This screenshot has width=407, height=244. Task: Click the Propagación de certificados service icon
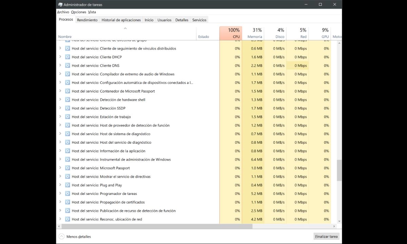tap(67, 202)
